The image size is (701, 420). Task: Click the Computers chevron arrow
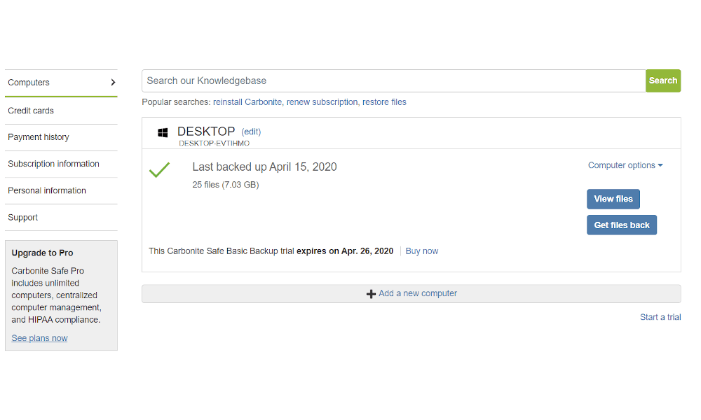tap(113, 82)
